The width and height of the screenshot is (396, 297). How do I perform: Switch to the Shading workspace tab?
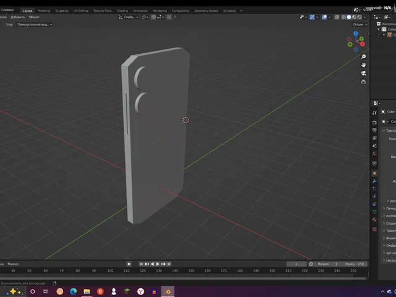click(x=123, y=11)
